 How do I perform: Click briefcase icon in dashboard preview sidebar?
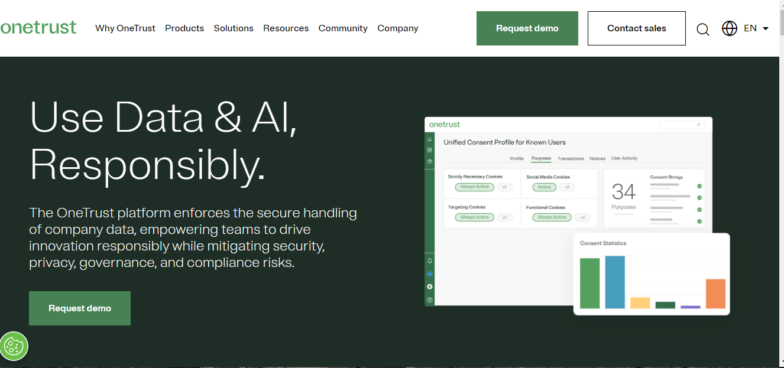(429, 161)
